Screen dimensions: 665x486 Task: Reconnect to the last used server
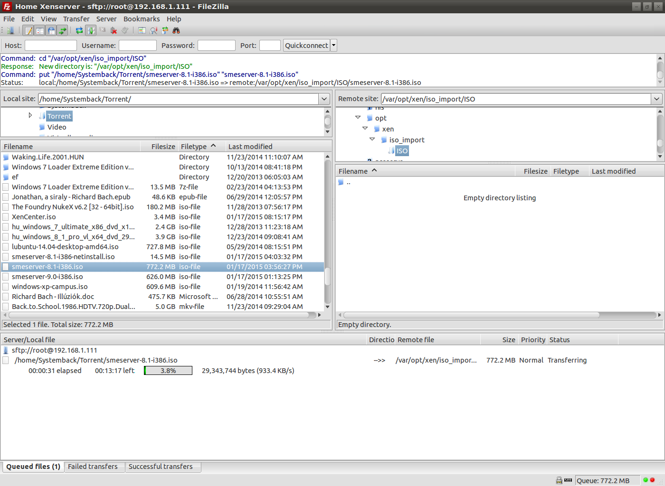[125, 30]
